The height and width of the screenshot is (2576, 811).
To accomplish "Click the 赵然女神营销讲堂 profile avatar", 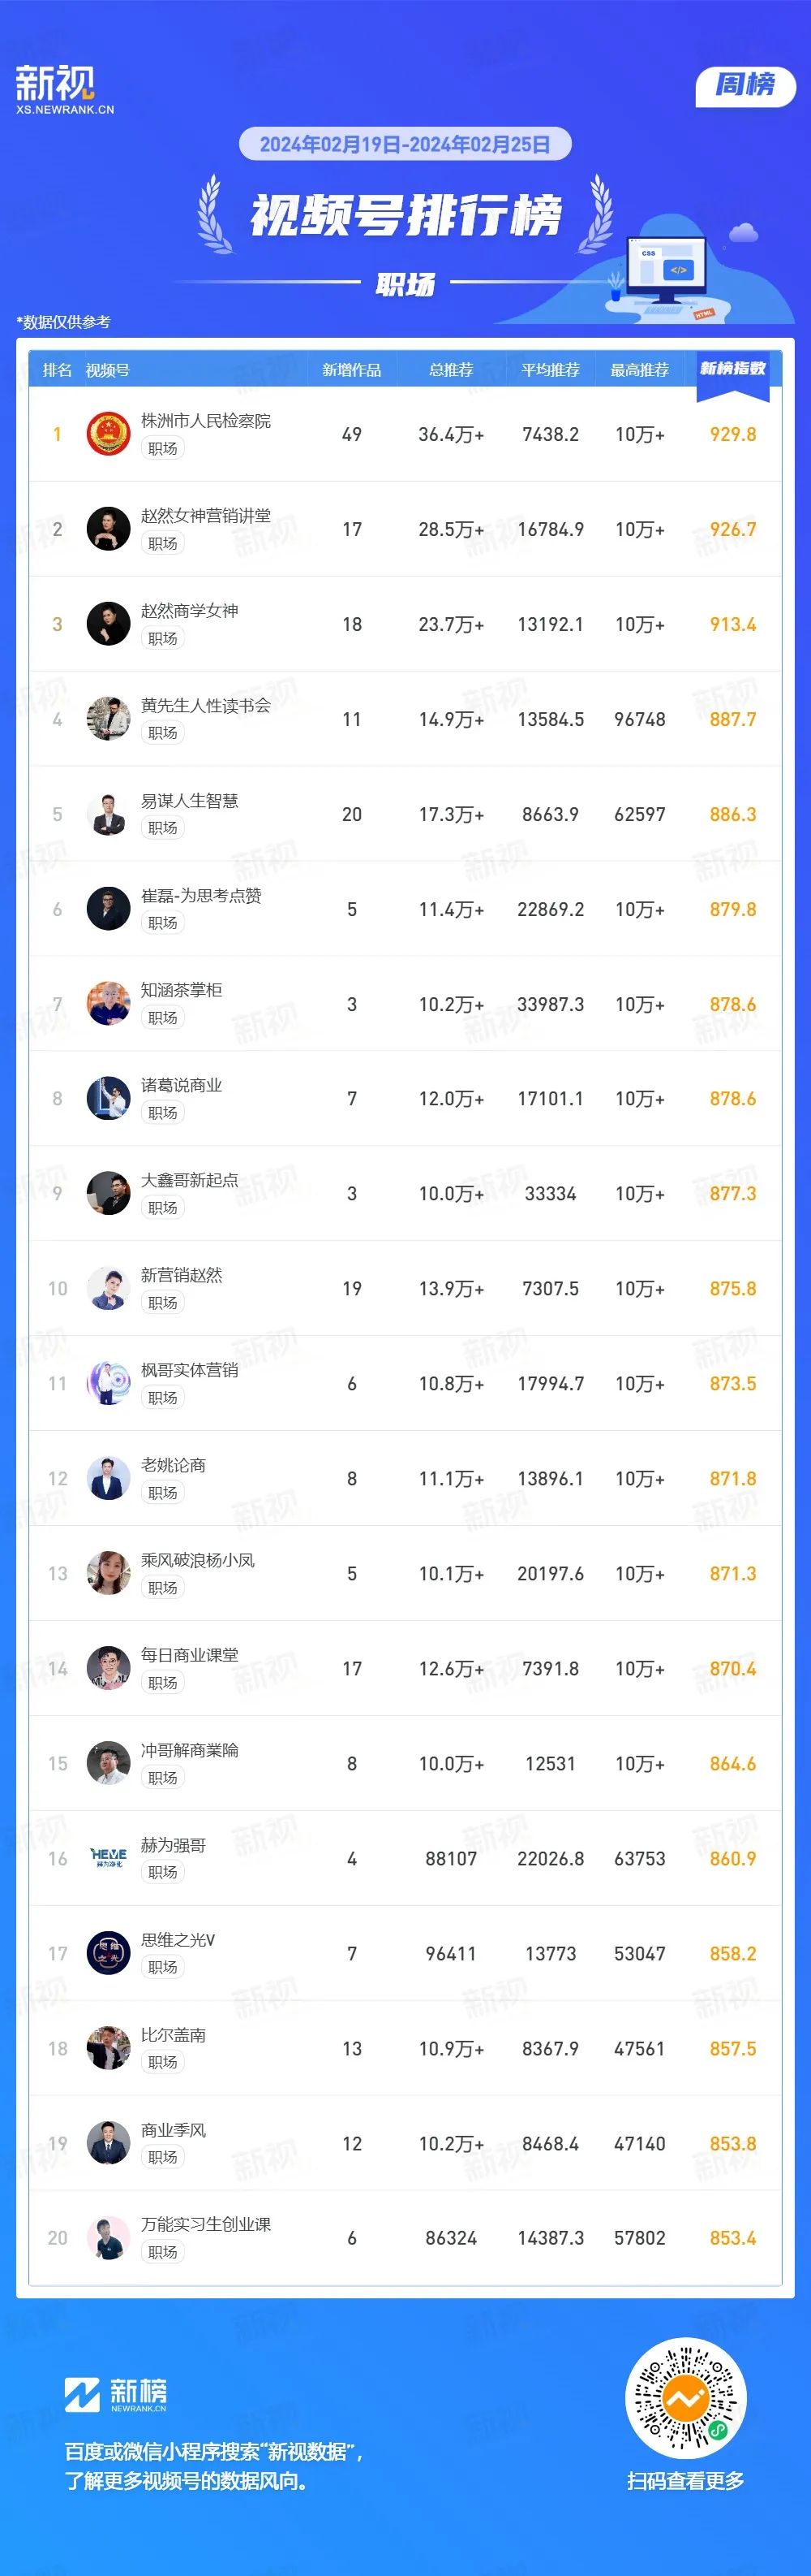I will (109, 529).
